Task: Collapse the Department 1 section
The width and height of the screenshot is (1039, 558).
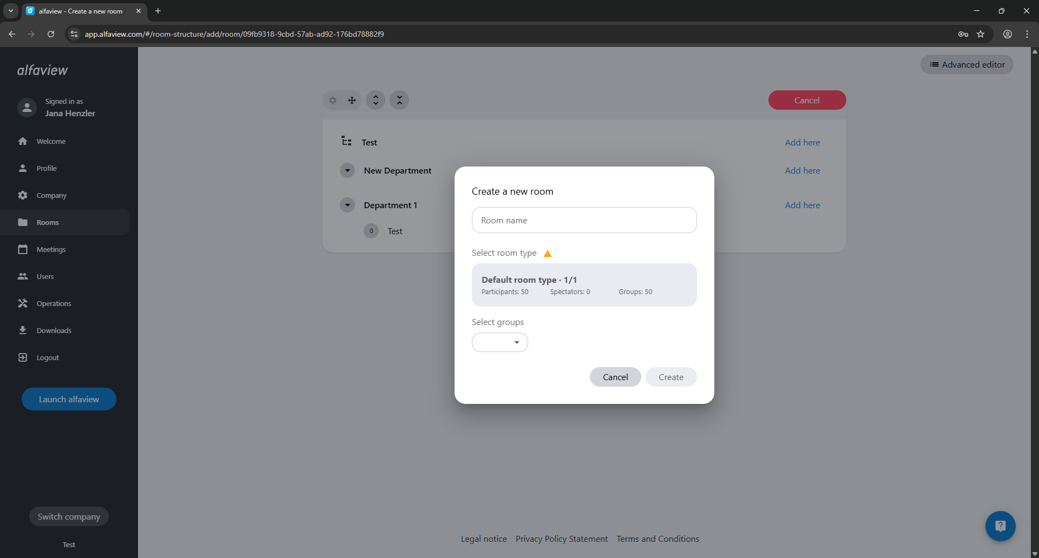Action: pyautogui.click(x=347, y=205)
